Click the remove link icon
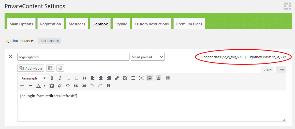295x129 pixels. click(x=125, y=78)
